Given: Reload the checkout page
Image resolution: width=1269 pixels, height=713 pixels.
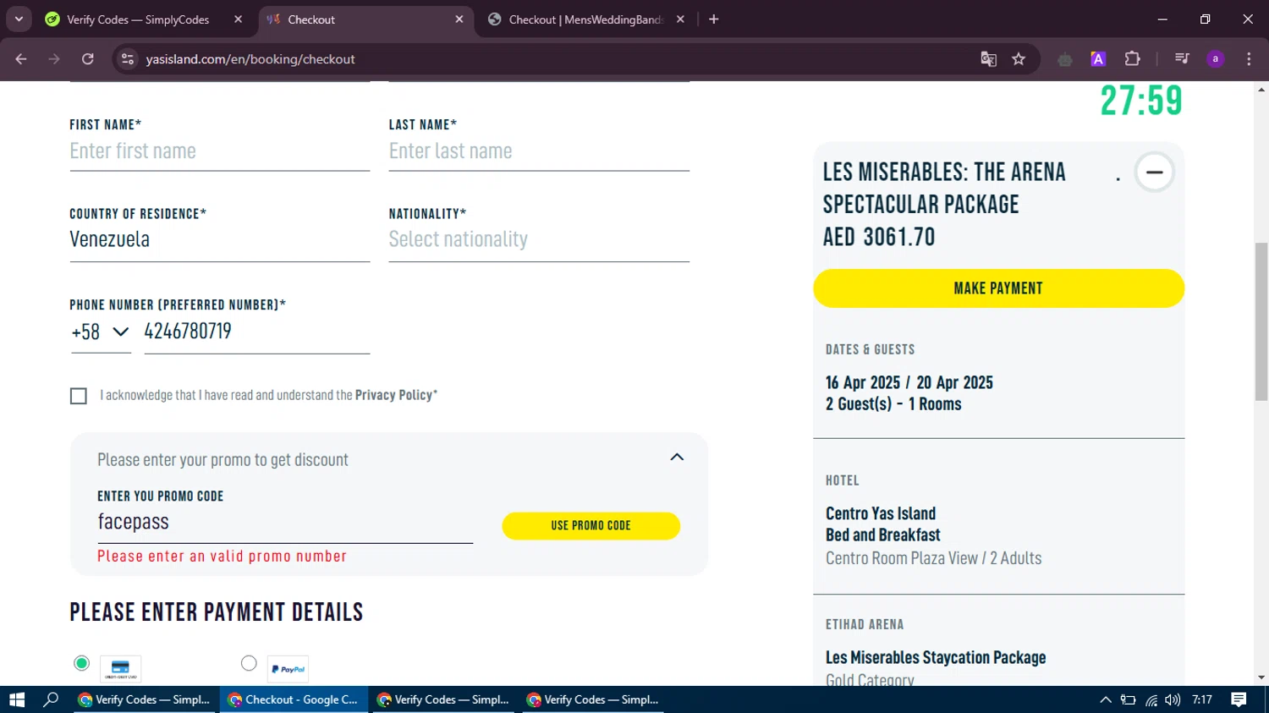Looking at the screenshot, I should point(87,59).
